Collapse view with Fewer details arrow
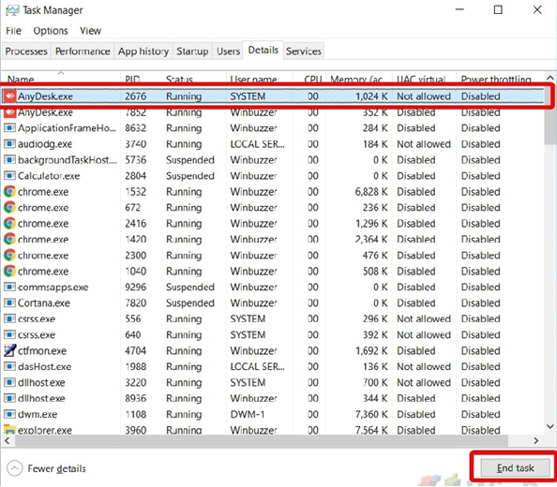 [15, 468]
